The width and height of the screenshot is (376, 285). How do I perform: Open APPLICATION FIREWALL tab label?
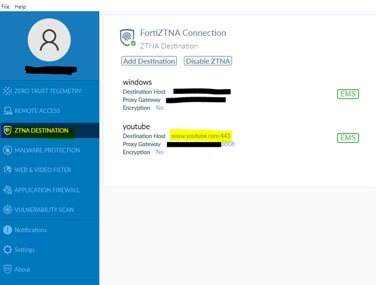(x=47, y=190)
